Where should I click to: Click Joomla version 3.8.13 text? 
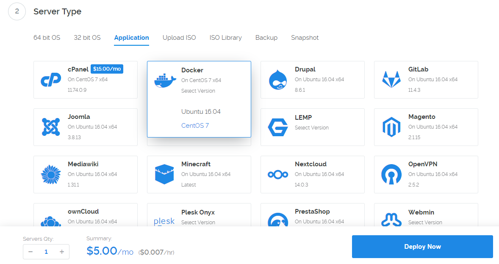tap(74, 137)
